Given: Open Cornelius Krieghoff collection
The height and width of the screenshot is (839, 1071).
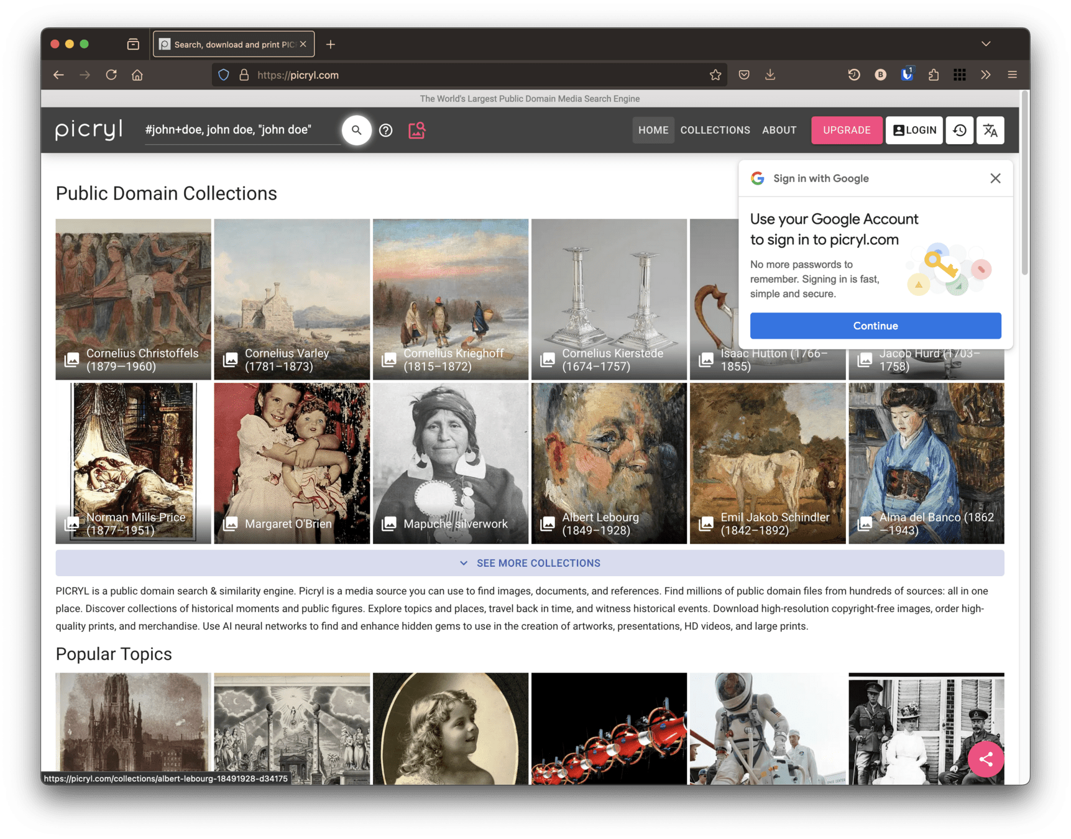Looking at the screenshot, I should pyautogui.click(x=451, y=299).
